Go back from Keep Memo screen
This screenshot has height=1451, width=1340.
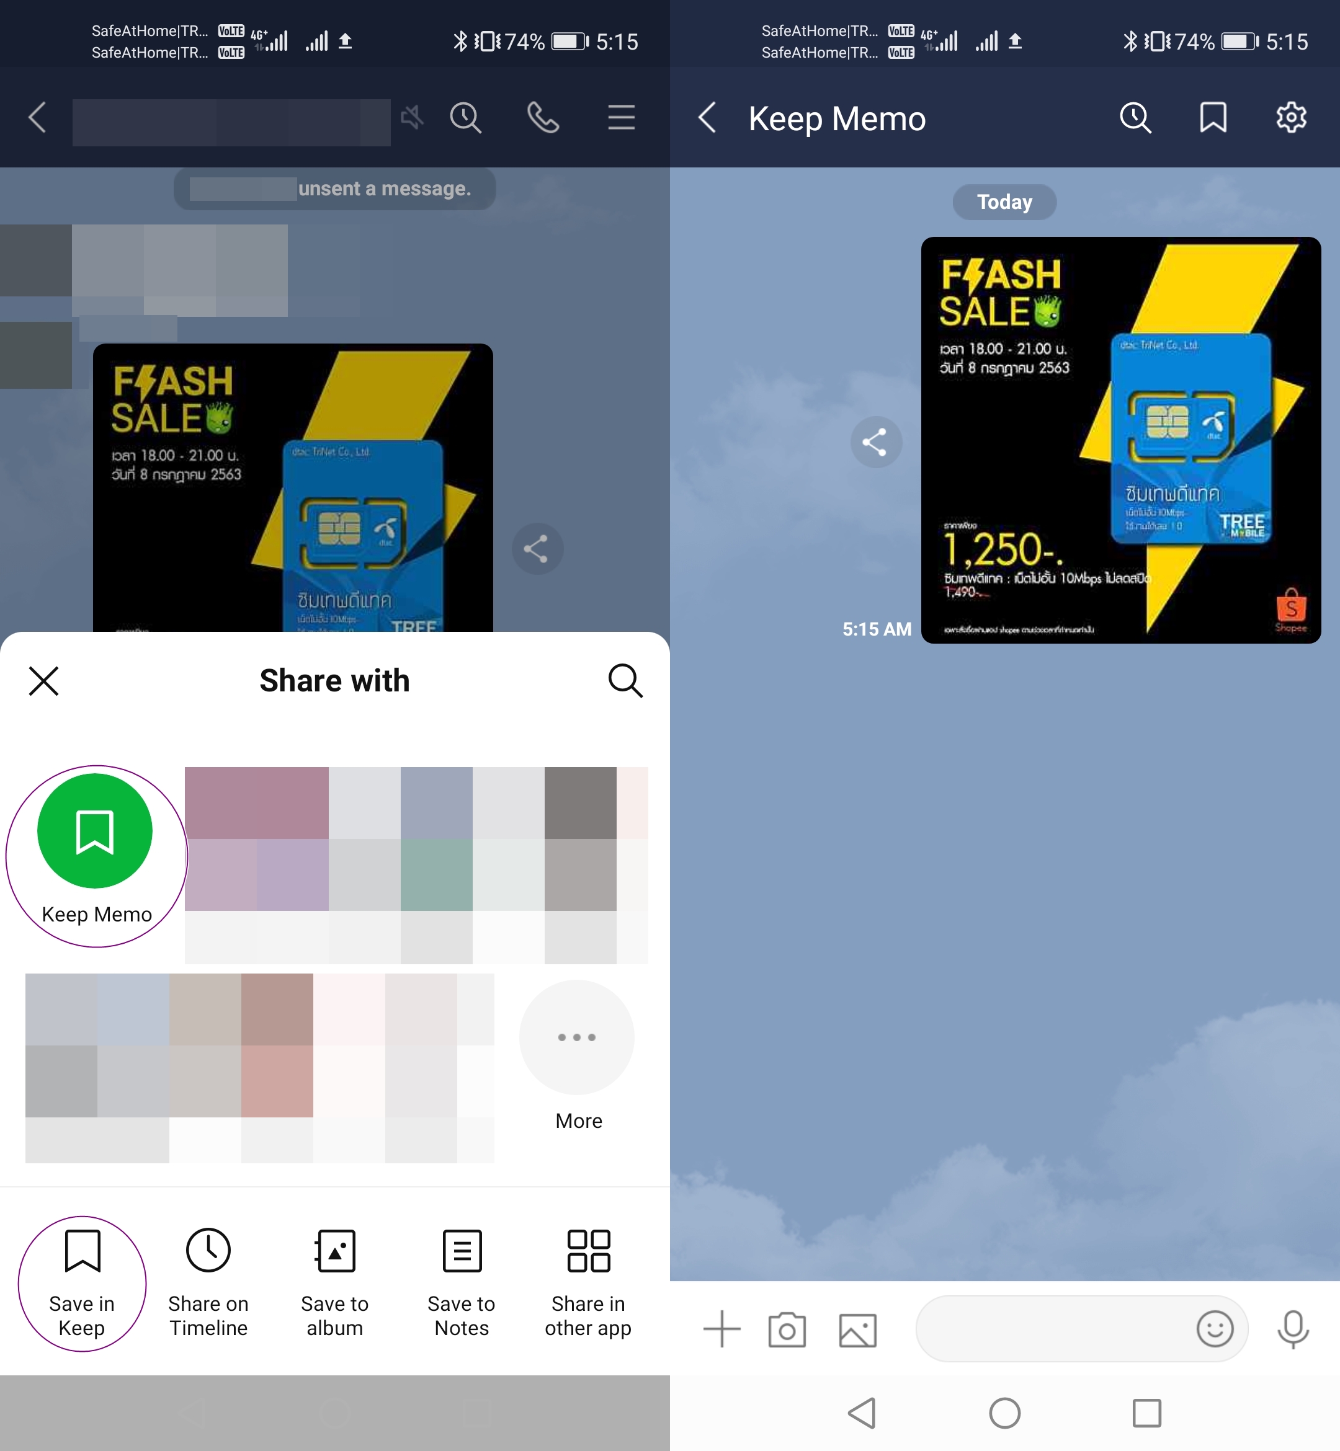click(x=708, y=117)
